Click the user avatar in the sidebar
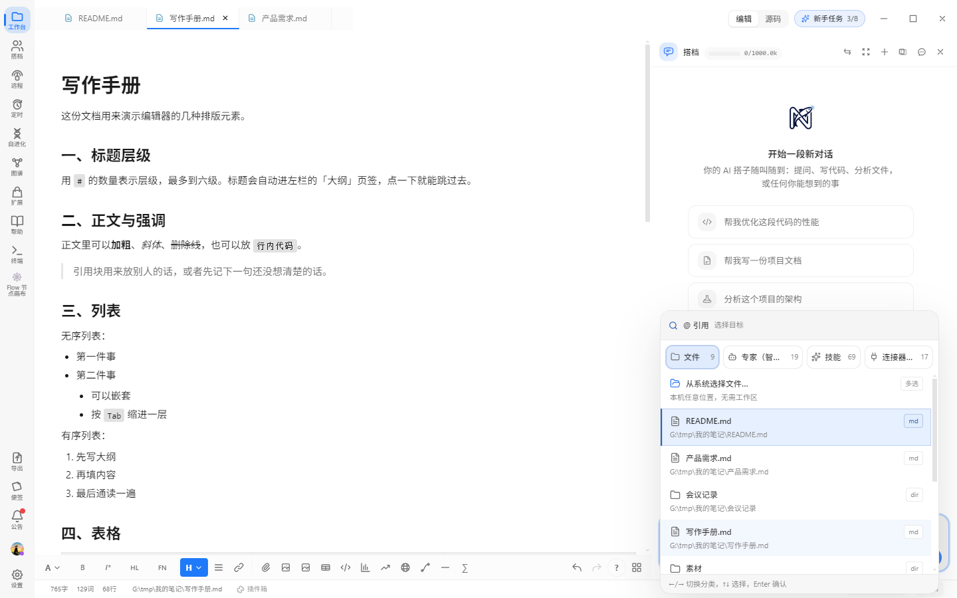Viewport: 957px width, 598px height. 17,549
